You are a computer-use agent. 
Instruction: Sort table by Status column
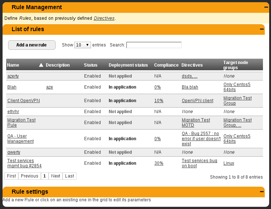tap(91, 65)
